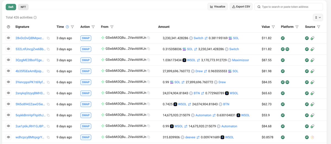The image size is (331, 144).
Task: Click the orange source icon in wdhcpcyBMtqxgrY row
Action: click(x=312, y=137)
